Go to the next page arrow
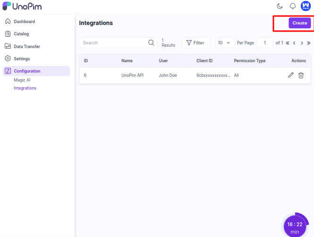 click(x=302, y=43)
